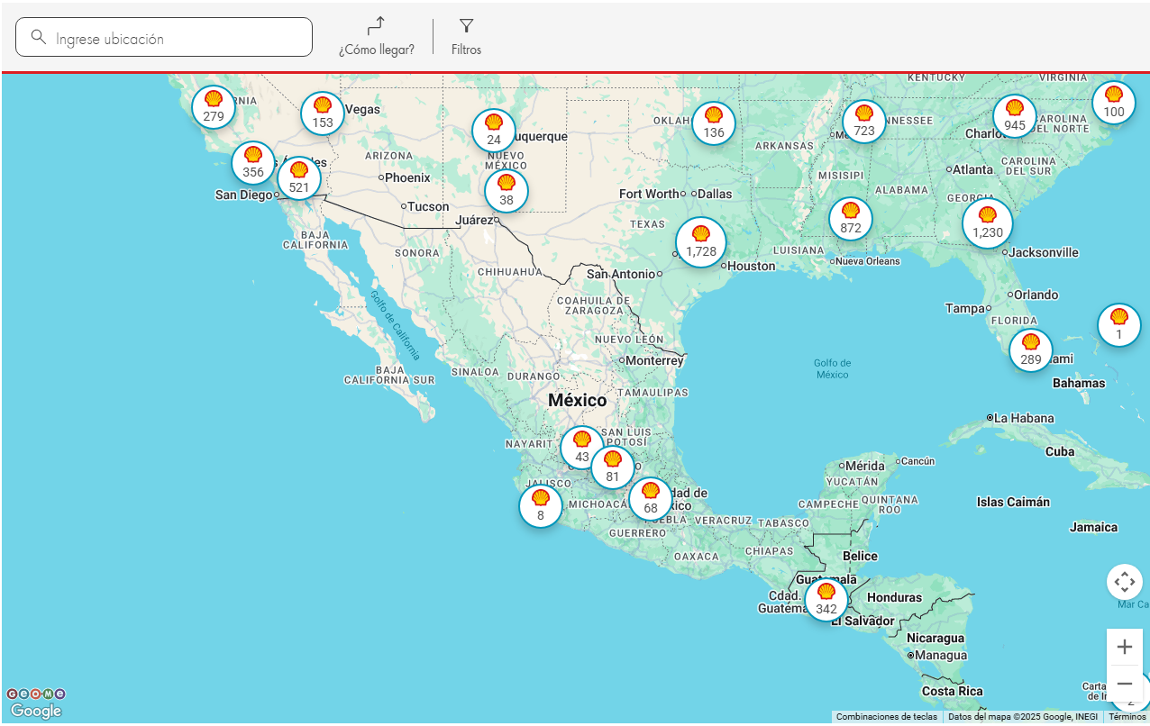Select the Shell cluster marker showing 8
1150x726 pixels.
pos(541,506)
